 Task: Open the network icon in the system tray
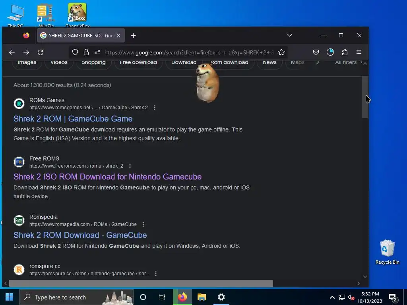tap(341, 297)
